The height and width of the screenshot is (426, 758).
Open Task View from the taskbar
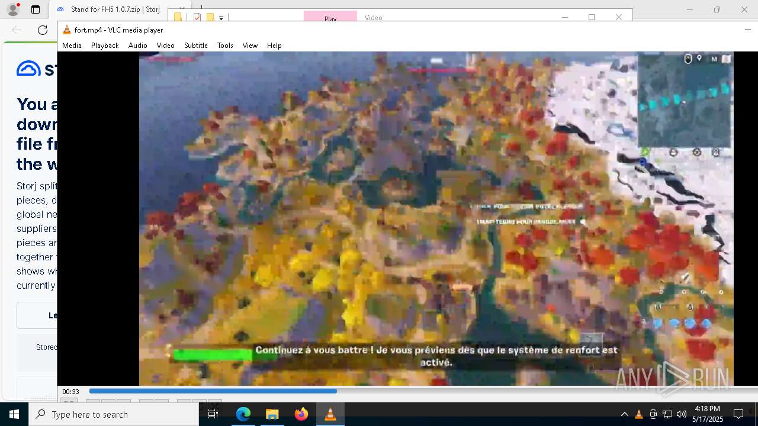(x=213, y=414)
